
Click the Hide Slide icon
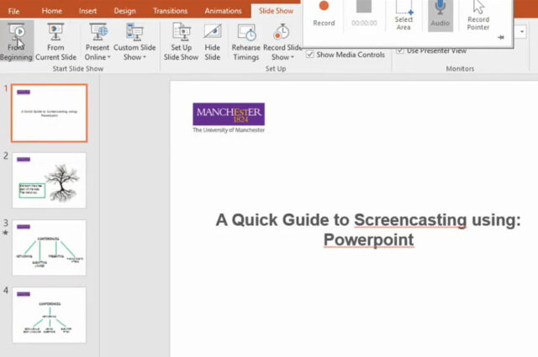213,32
